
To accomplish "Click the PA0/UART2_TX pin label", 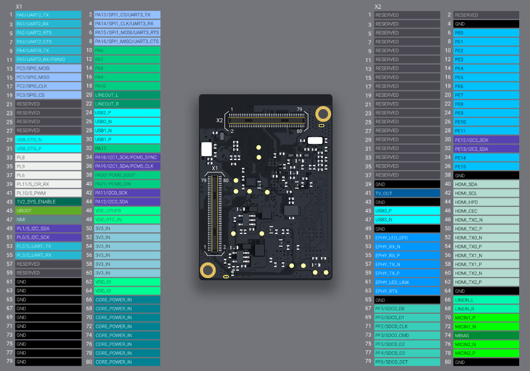I will pyautogui.click(x=48, y=15).
